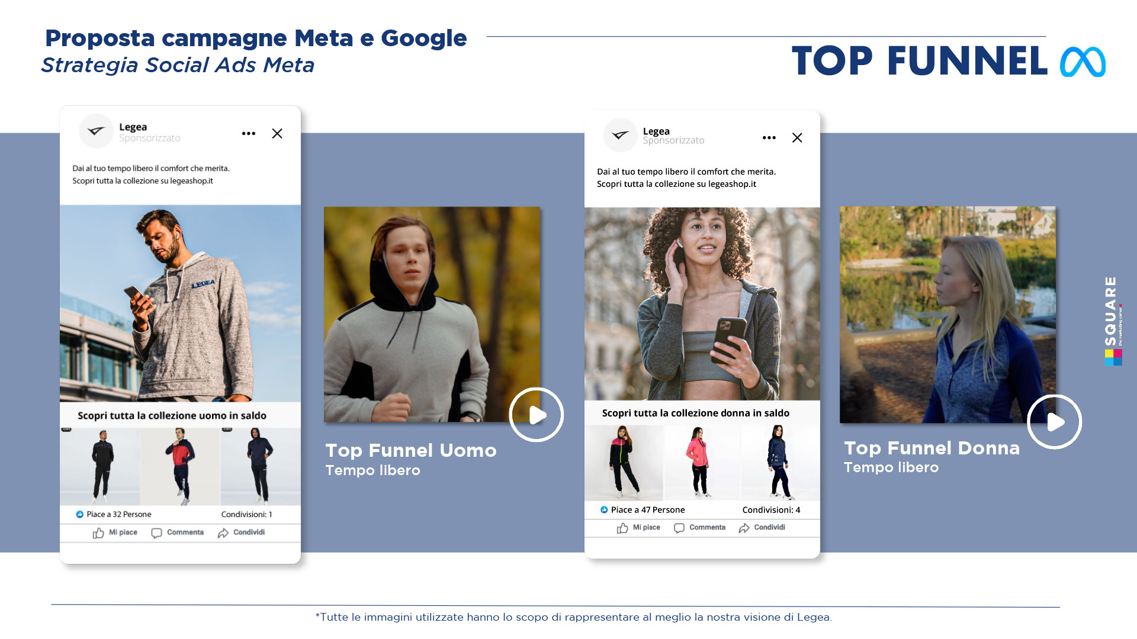Select the pink jacket women's product thumbnail

click(702, 463)
